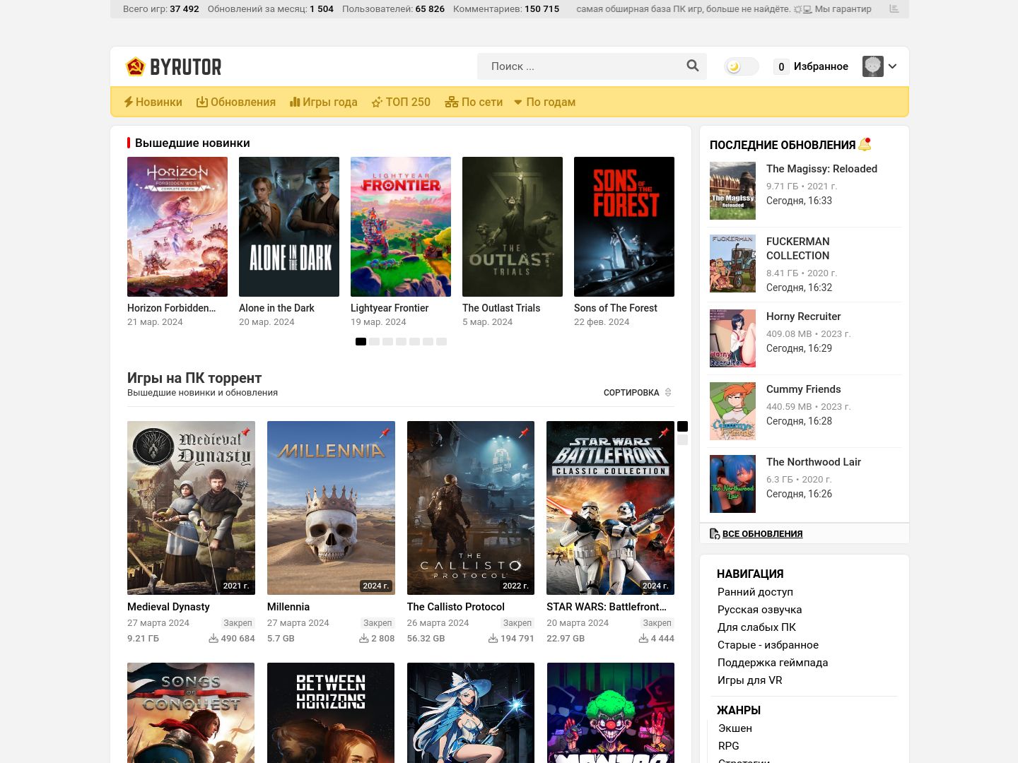Click the search magnifier icon
Image resolution: width=1018 pixels, height=763 pixels.
click(x=693, y=66)
